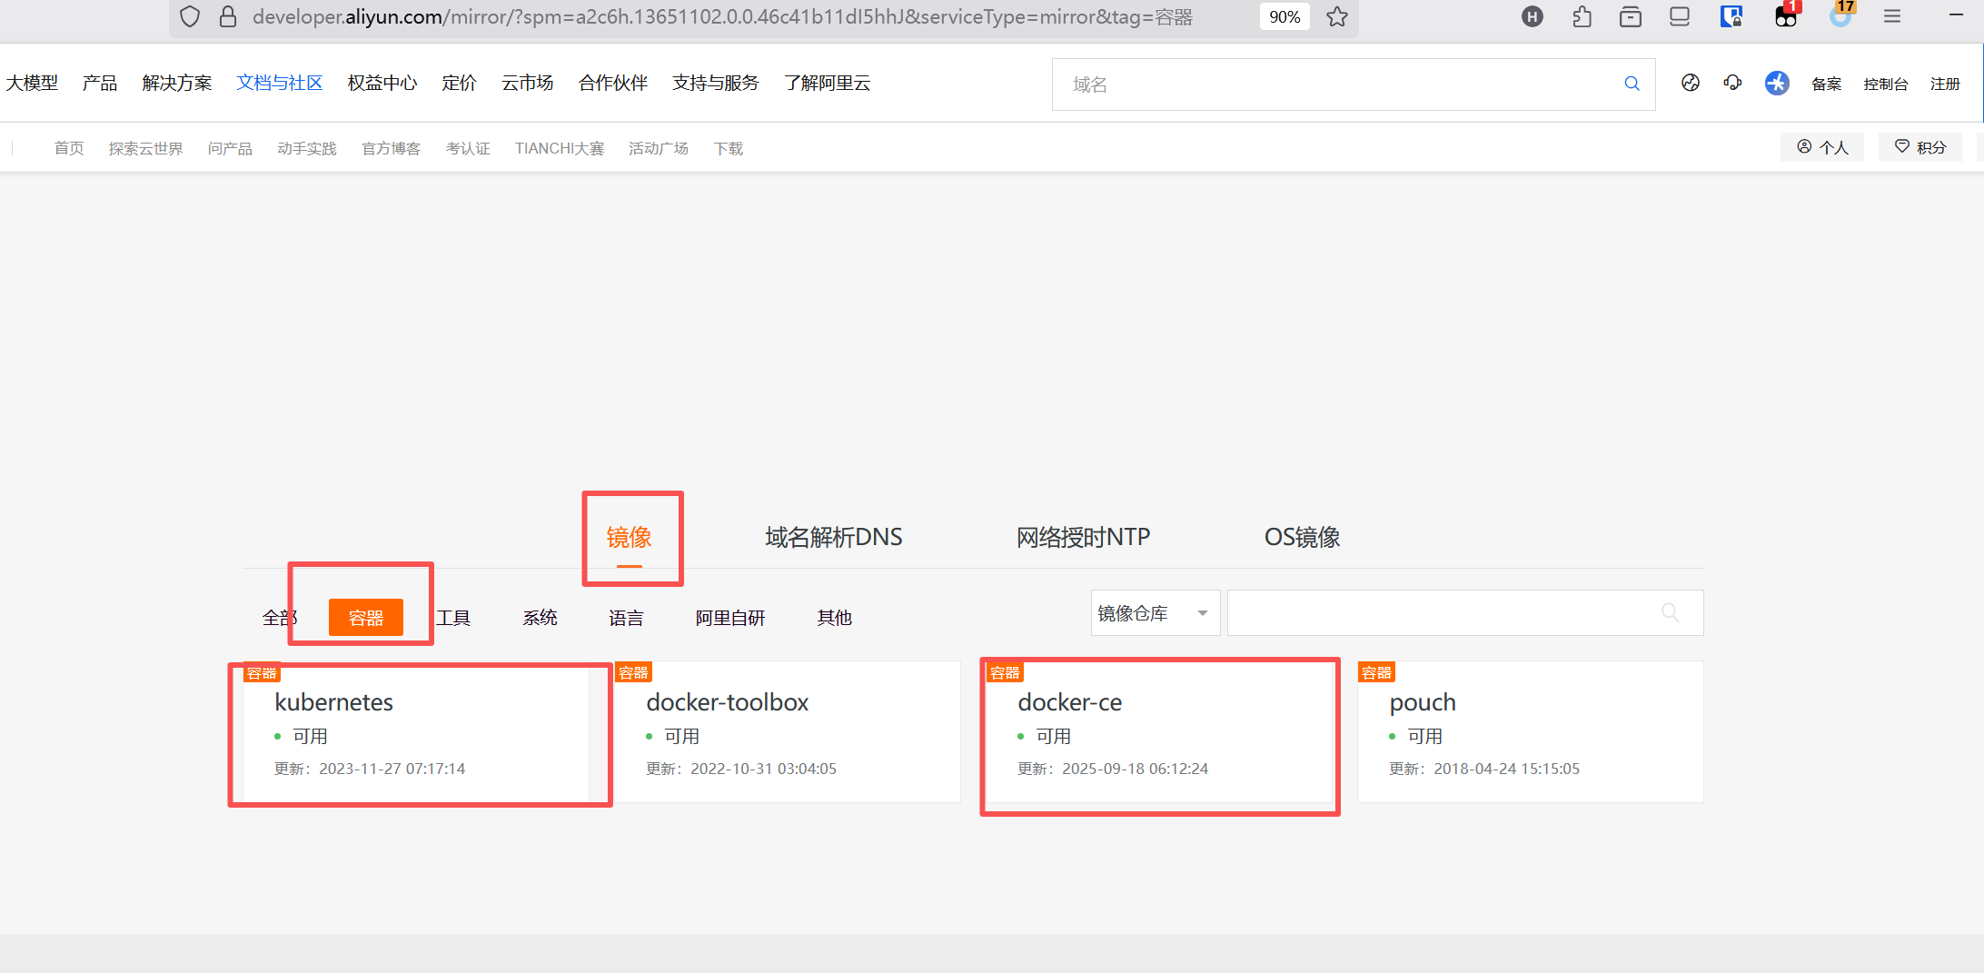Open the 解决方案 top menu
This screenshot has height=973, width=1984.
(177, 83)
